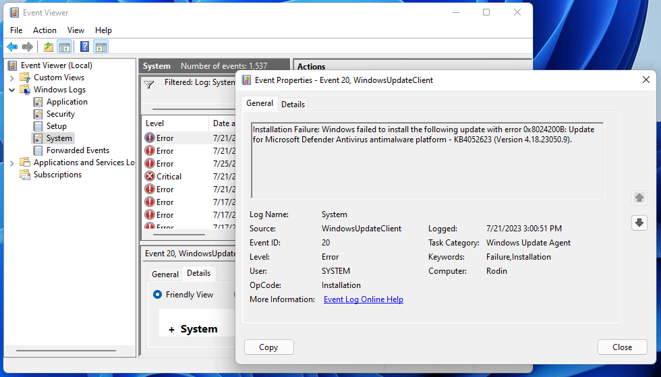Viewport: 661px width, 377px height.
Task: Select Forwarded Events log
Action: click(x=78, y=150)
